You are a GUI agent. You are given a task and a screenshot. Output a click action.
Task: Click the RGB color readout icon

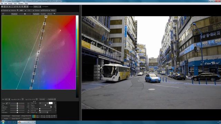[x=34, y=116]
